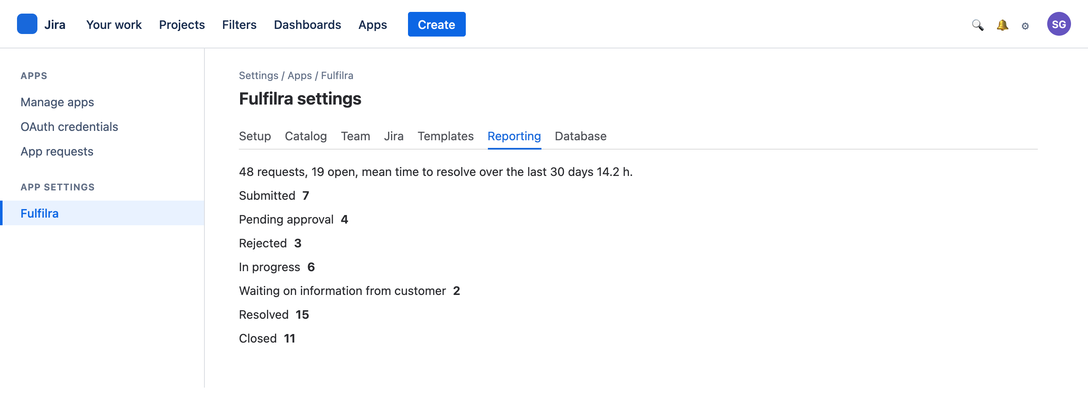
Task: Open the Your work menu
Action: tap(114, 25)
